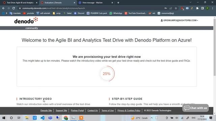Open the 27°C Cerah weather widget
Image resolution: width=216 pixels, height=121 pixels.
coord(139,118)
